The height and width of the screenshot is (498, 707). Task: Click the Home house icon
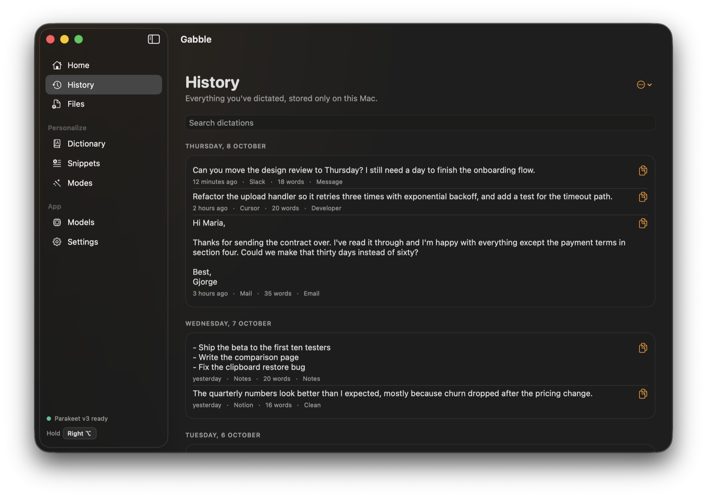(57, 65)
